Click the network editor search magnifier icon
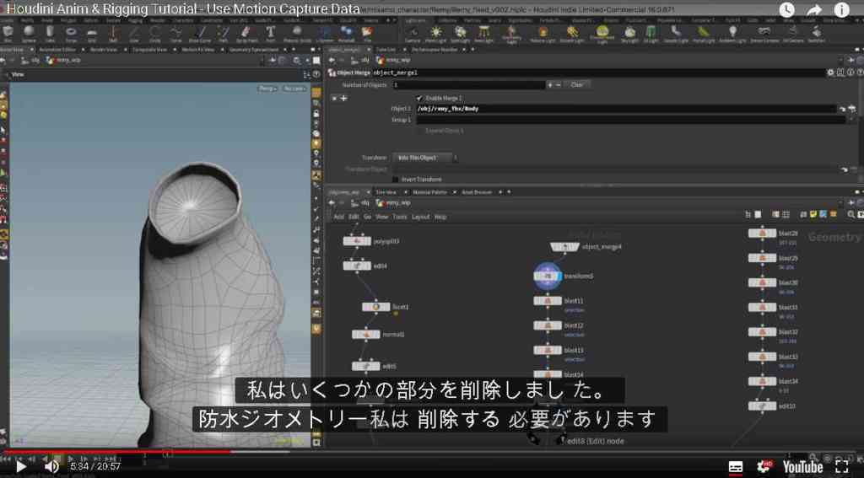The image size is (864, 478). click(x=852, y=215)
